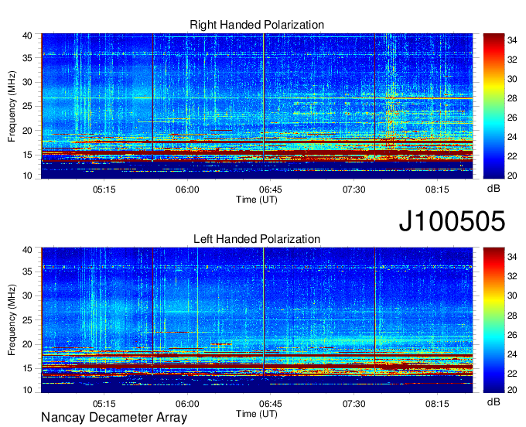Click the "06:45" tick under Left Handed plot
The height and width of the screenshot is (427, 526).
271,404
